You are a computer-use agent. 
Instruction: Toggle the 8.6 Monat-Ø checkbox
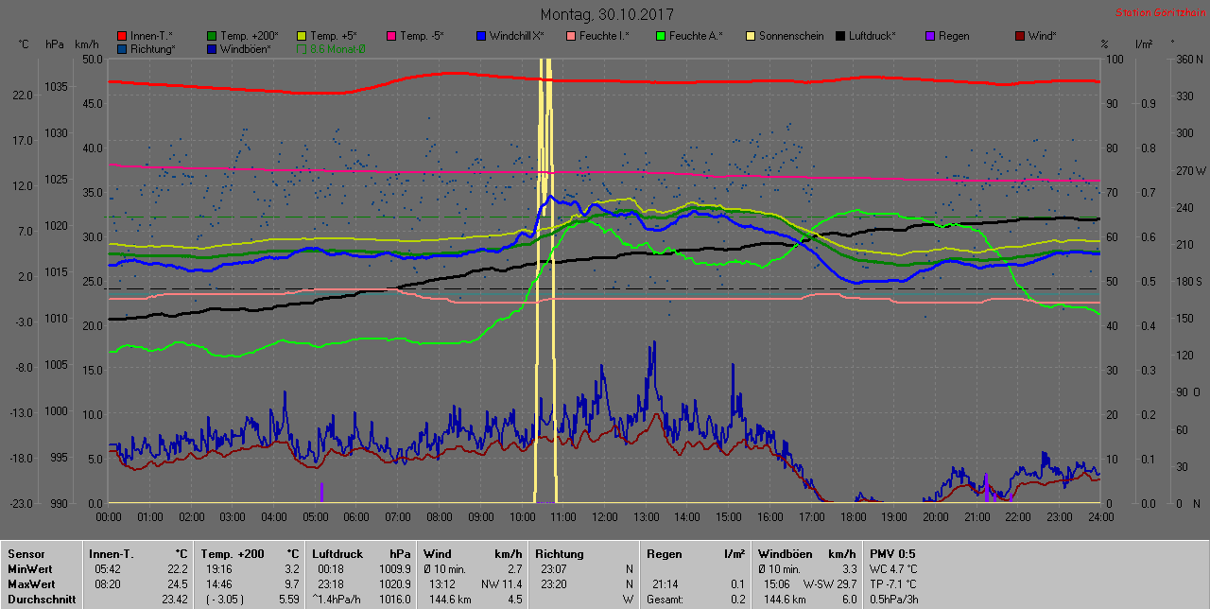302,49
